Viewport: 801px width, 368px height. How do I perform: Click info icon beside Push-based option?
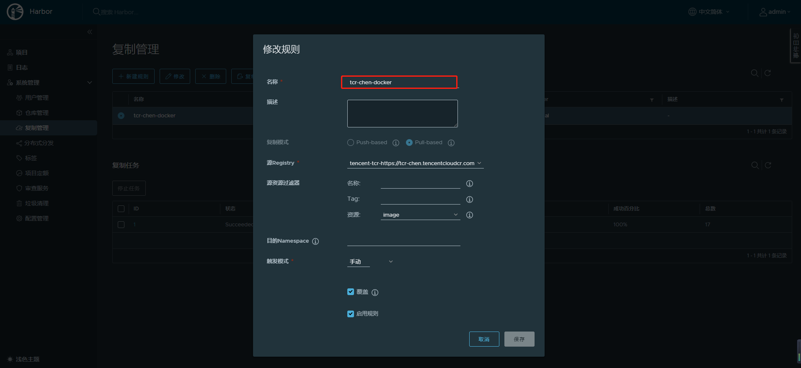click(396, 143)
